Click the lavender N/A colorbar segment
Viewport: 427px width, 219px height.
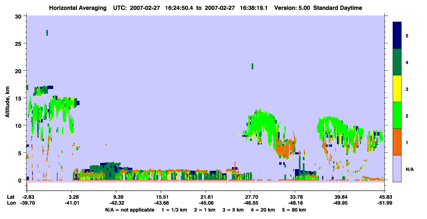click(397, 168)
